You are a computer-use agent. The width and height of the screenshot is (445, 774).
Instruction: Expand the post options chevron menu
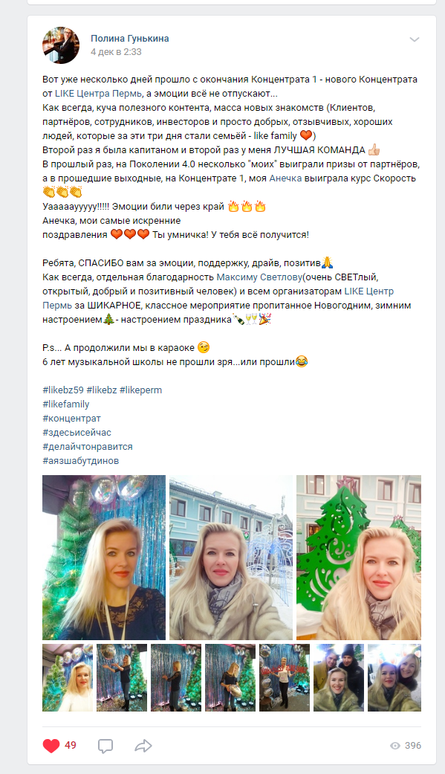(x=415, y=39)
